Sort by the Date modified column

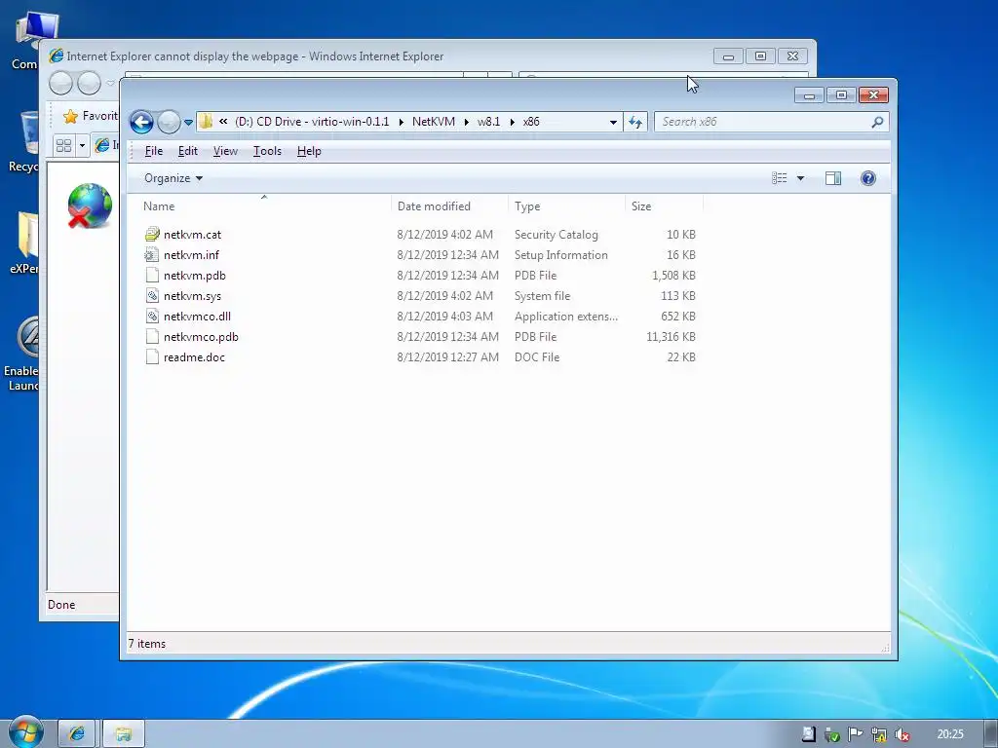449,206
